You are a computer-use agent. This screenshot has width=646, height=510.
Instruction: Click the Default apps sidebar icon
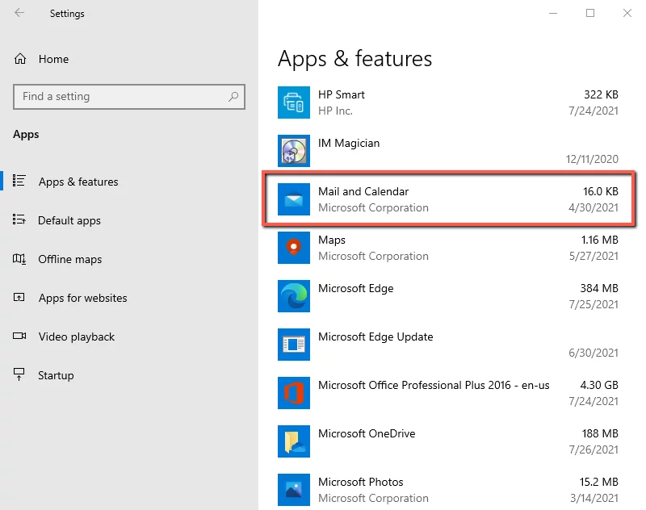(x=19, y=219)
